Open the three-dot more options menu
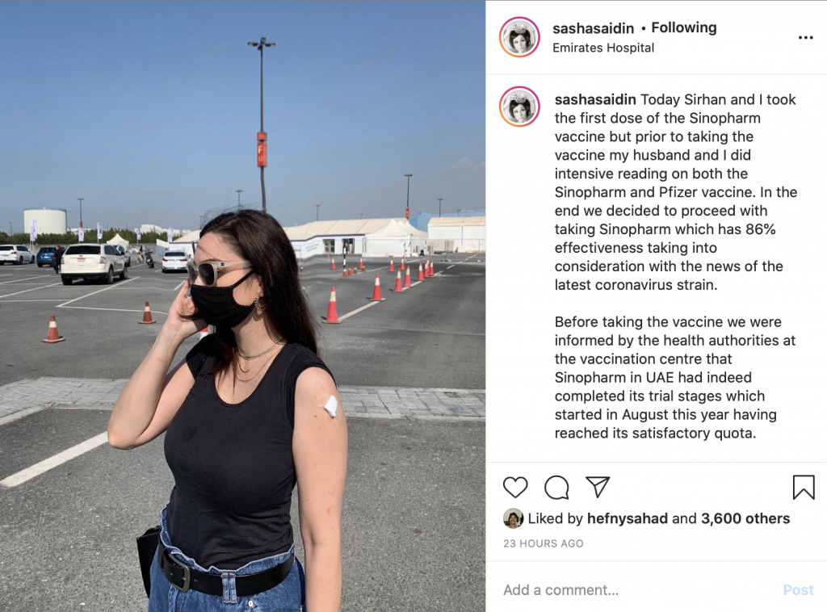This screenshot has height=612, width=827. click(805, 37)
